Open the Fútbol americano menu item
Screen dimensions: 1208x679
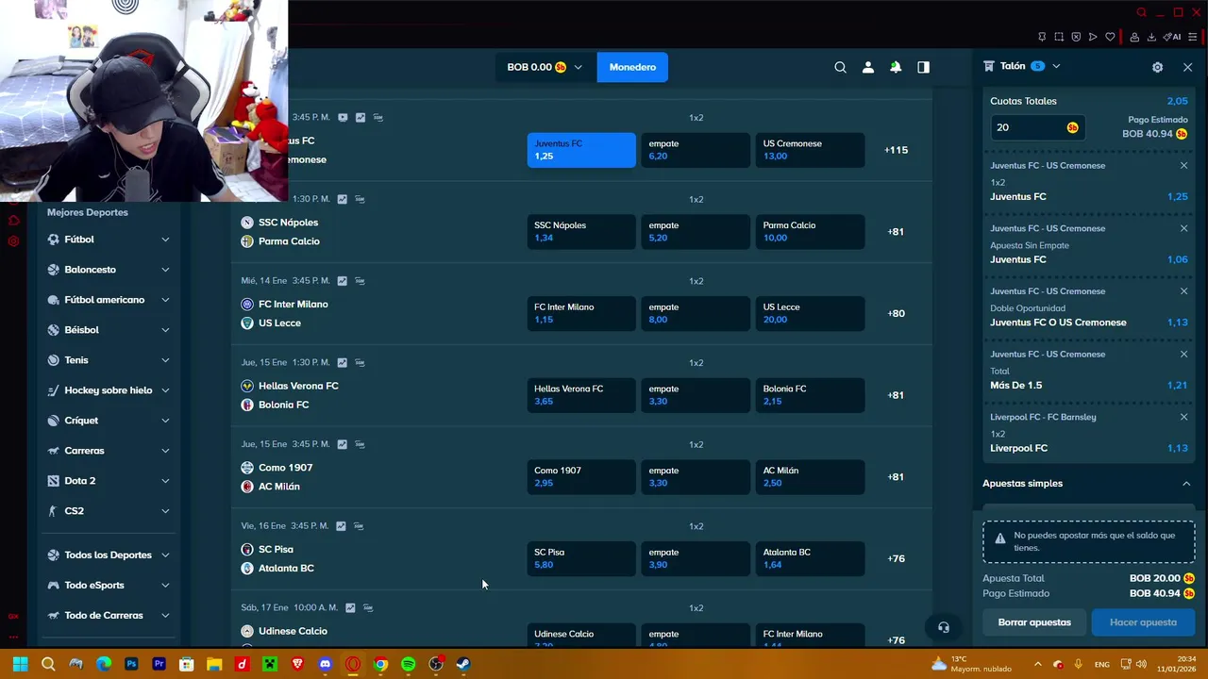click(109, 300)
